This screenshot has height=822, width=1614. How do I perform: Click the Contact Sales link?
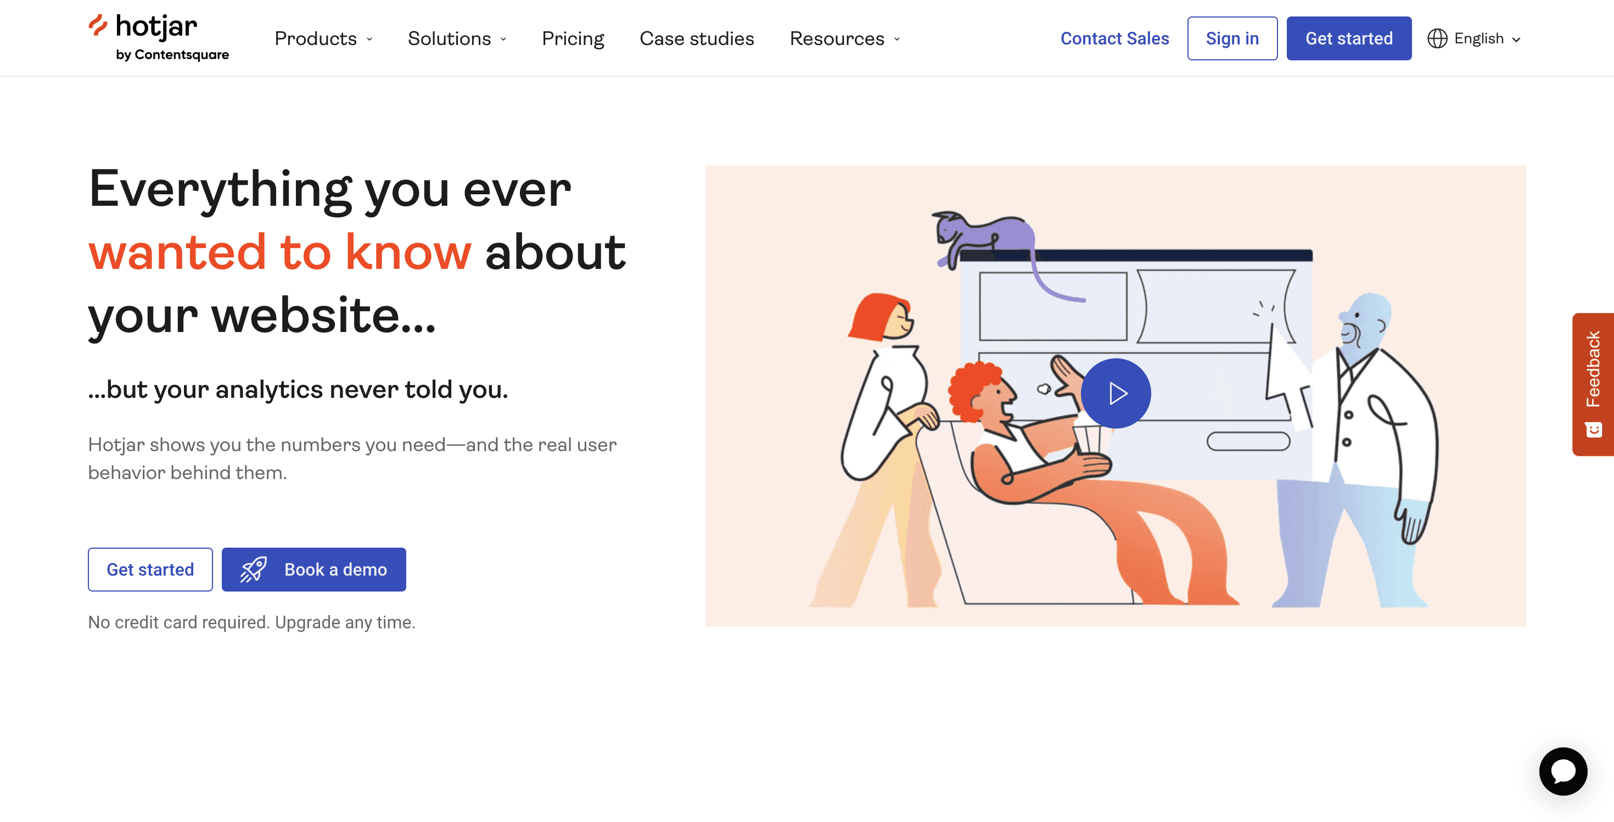click(x=1115, y=38)
